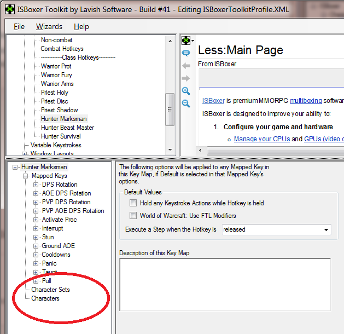Select Hunter Beast Master key map
Screen dimensions: 344x334
pos(68,128)
